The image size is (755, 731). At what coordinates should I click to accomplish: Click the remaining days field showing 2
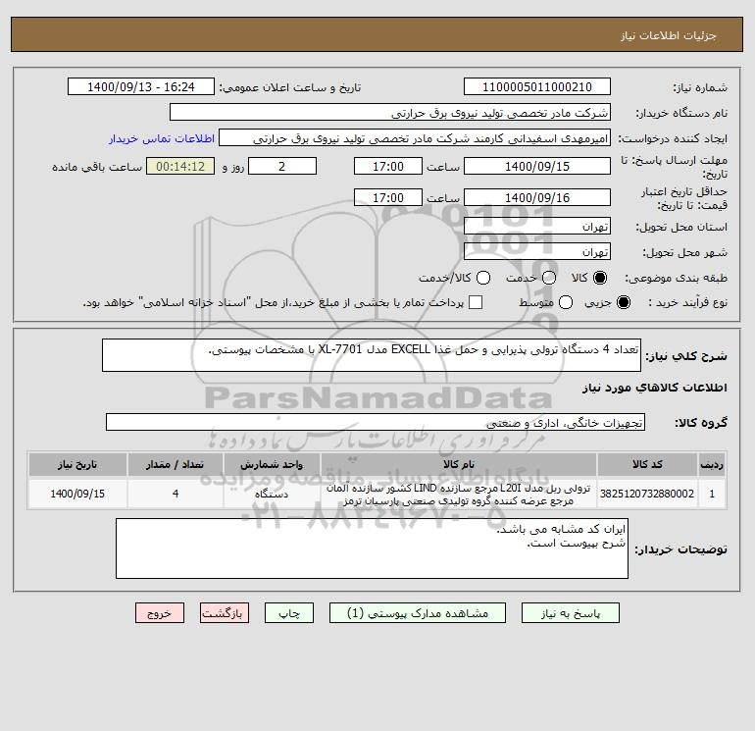coord(282,166)
